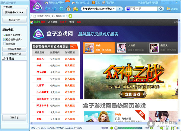The image size is (181, 131).
Task: Open the favorites folder (收藏夹)
Action: pos(172,9)
